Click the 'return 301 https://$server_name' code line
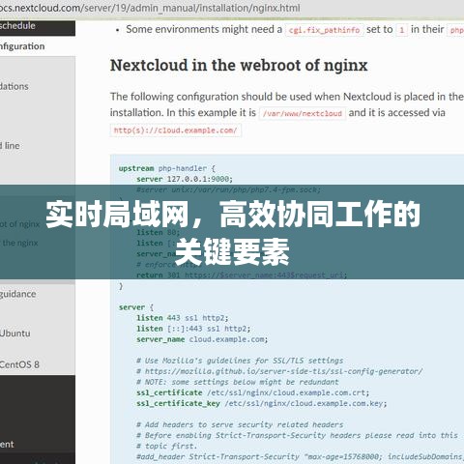 [x=242, y=275]
